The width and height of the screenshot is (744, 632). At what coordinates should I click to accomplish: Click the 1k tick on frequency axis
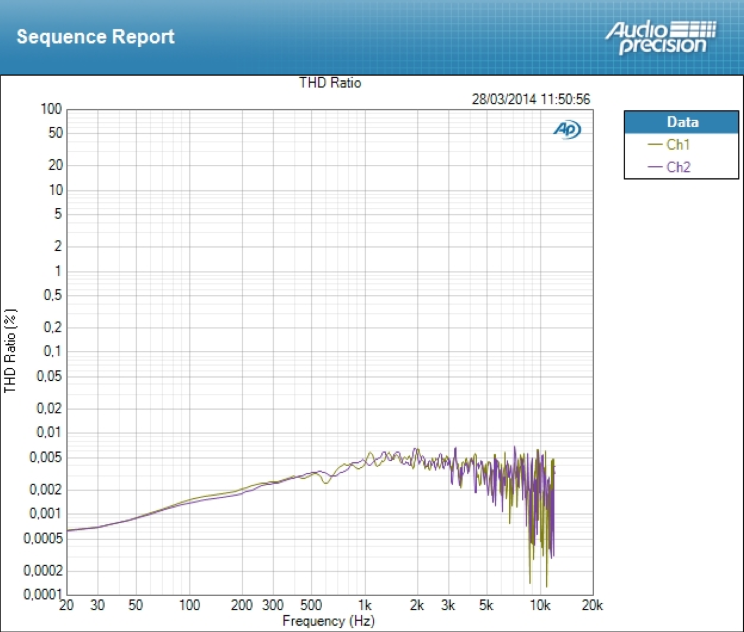pos(365,605)
